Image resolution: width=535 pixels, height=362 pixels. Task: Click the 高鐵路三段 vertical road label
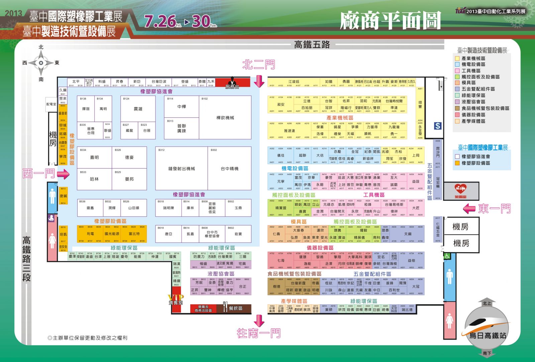[26, 259]
